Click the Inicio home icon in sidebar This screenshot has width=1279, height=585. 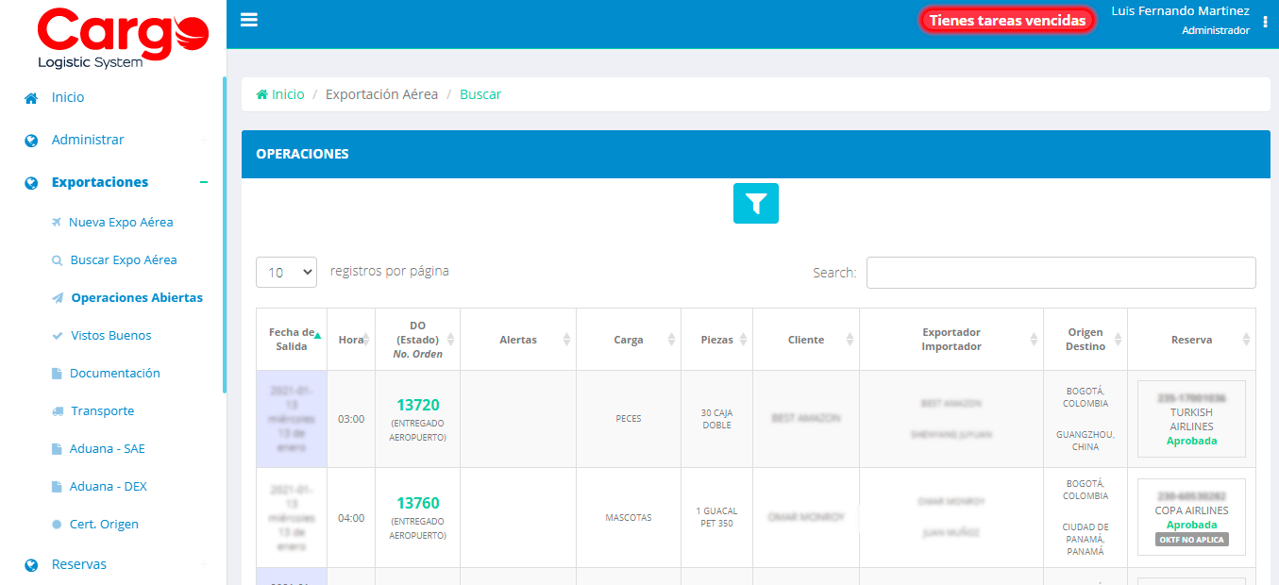click(x=29, y=96)
